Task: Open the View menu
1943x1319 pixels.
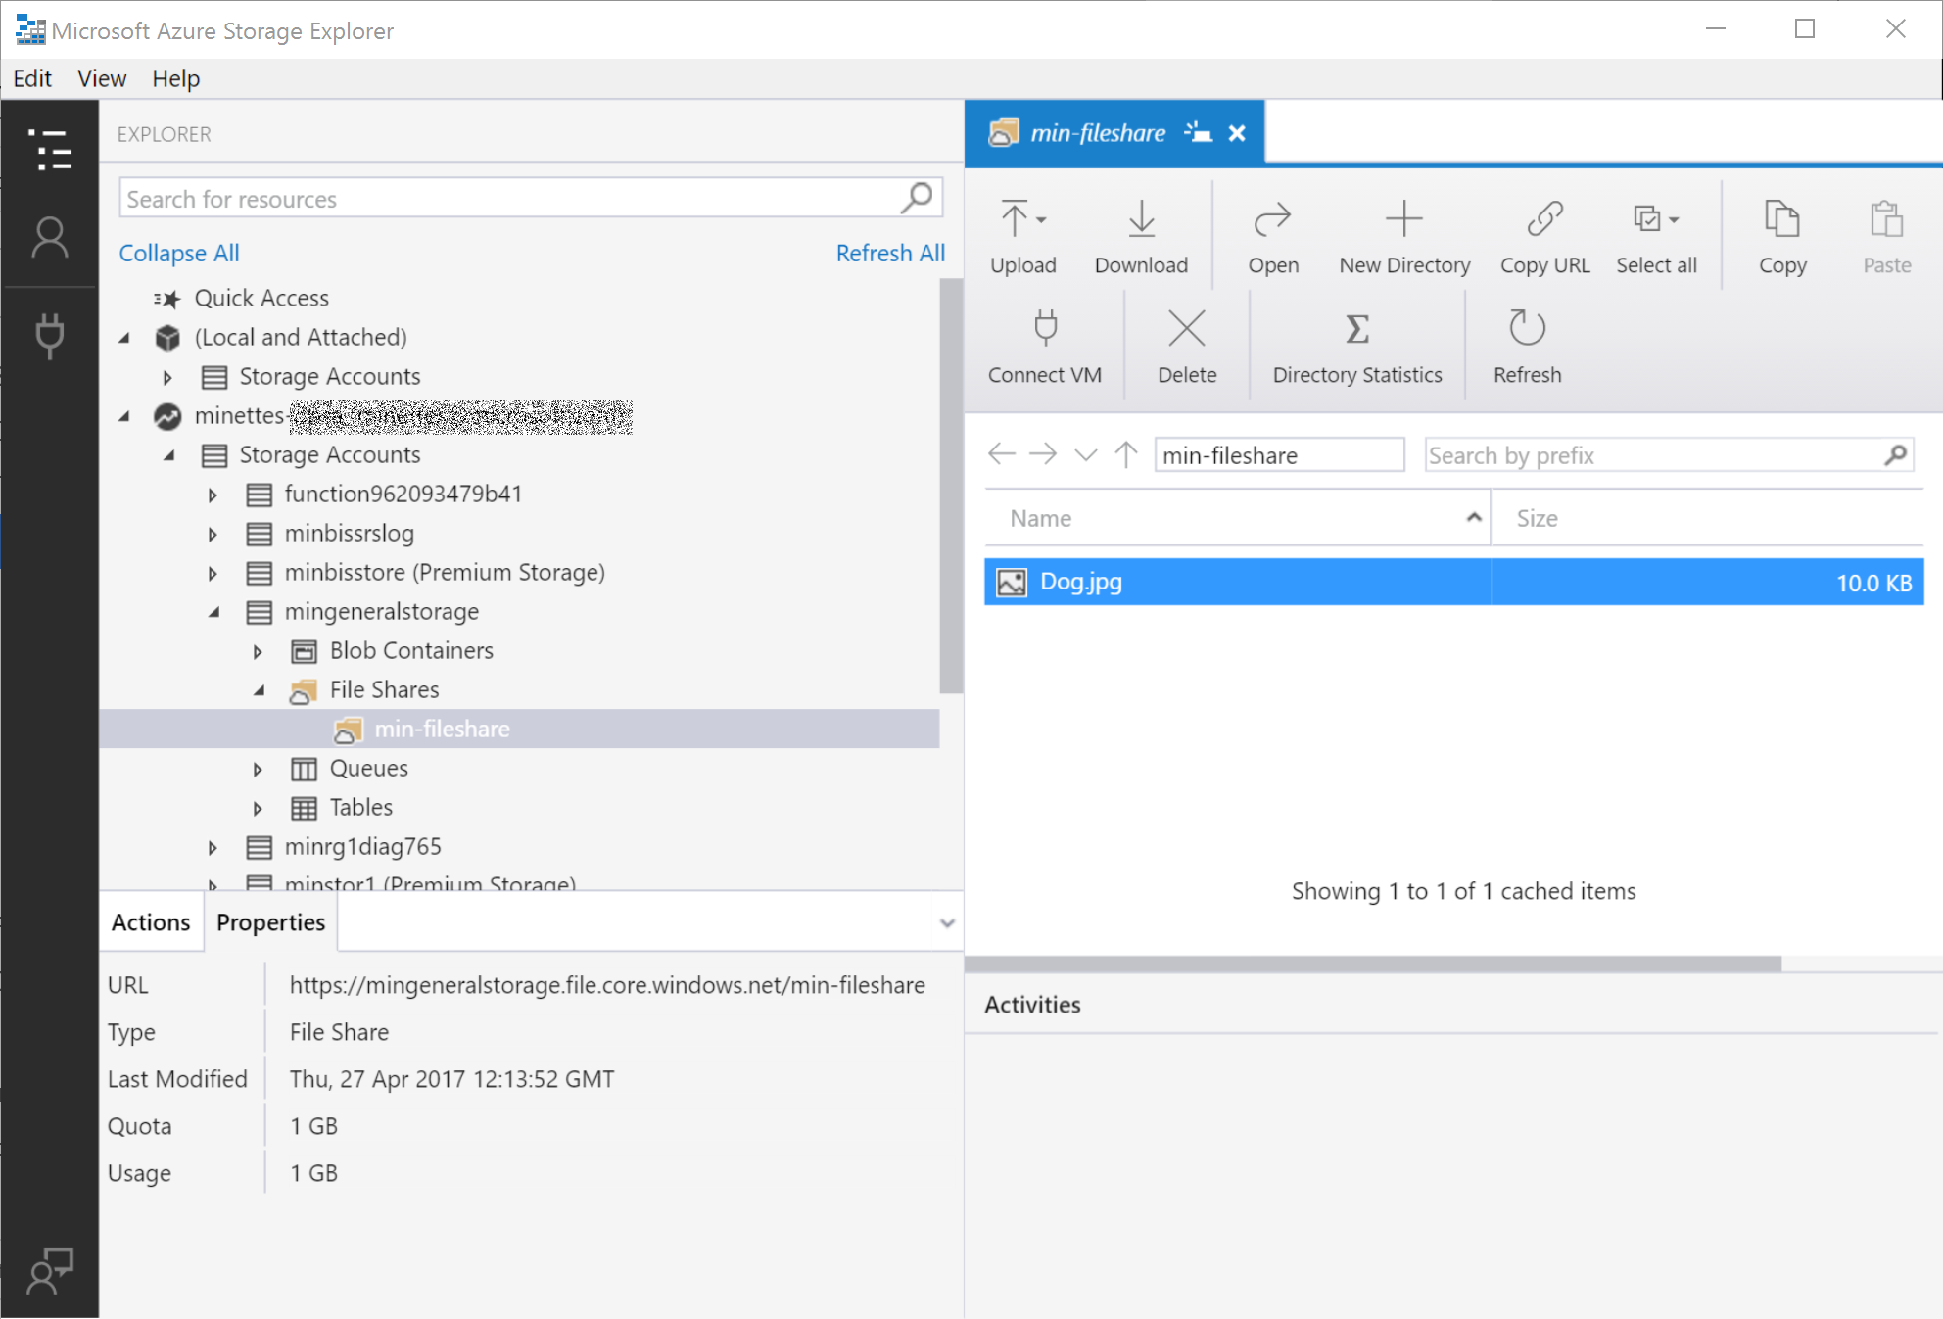Action: point(102,78)
